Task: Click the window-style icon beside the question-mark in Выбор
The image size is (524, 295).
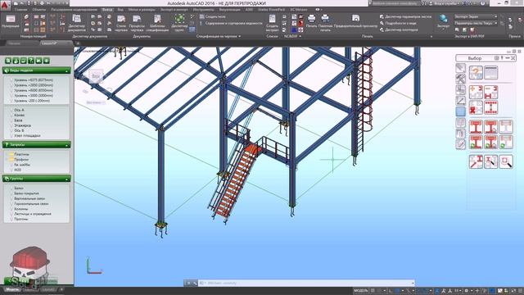Action: pyautogui.click(x=491, y=73)
